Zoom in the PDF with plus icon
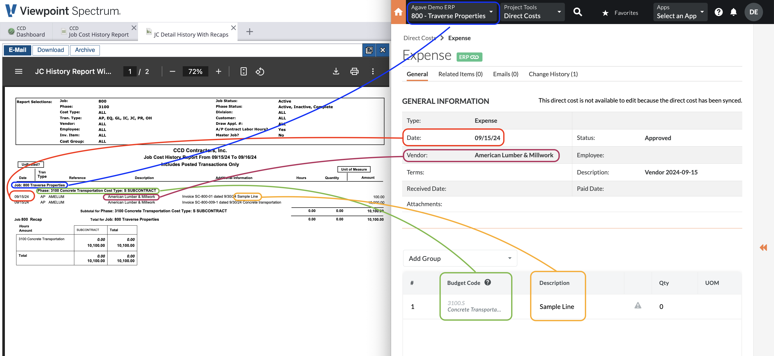Screen dimensions: 774x356 [218, 71]
